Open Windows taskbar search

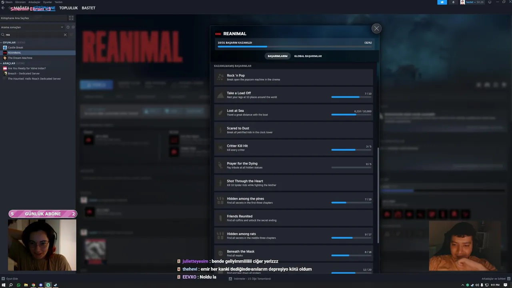pos(11,285)
